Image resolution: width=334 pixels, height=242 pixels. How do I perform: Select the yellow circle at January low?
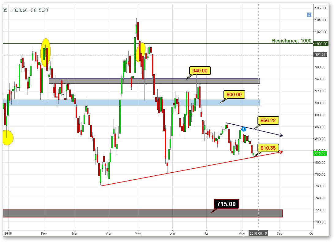tap(8, 137)
